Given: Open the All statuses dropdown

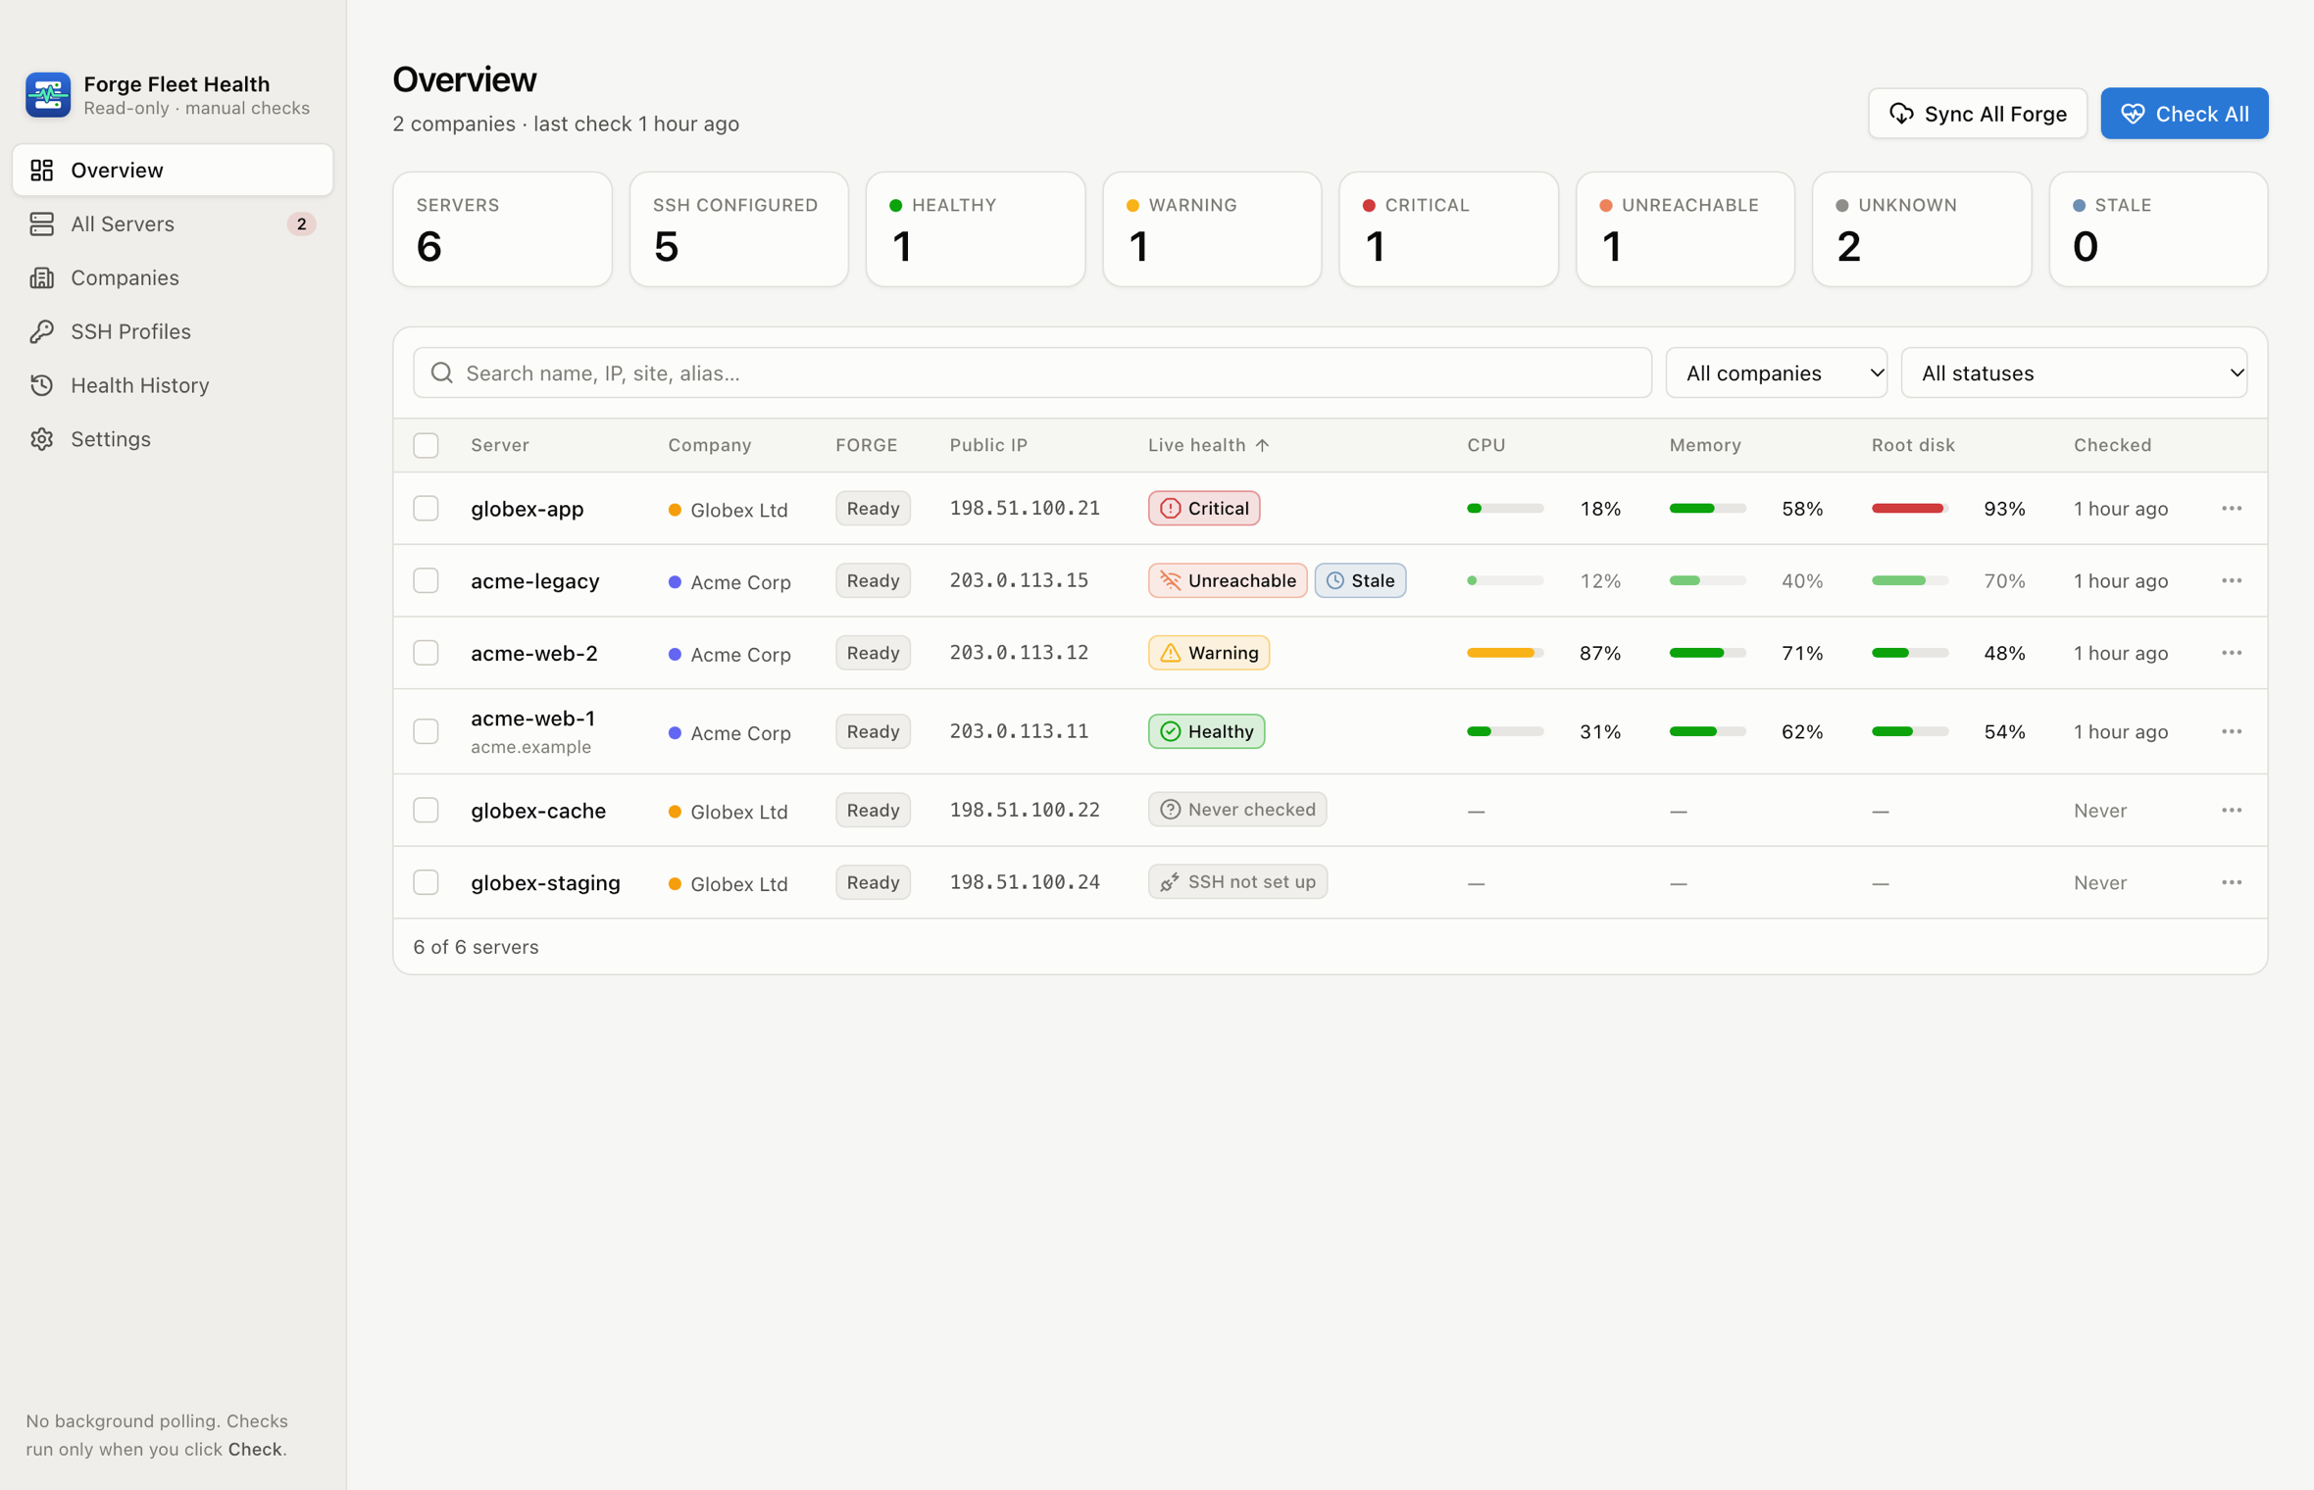Looking at the screenshot, I should click(x=2074, y=373).
